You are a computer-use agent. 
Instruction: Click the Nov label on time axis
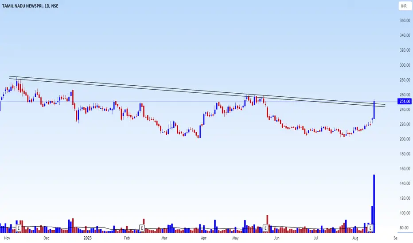coord(7,238)
